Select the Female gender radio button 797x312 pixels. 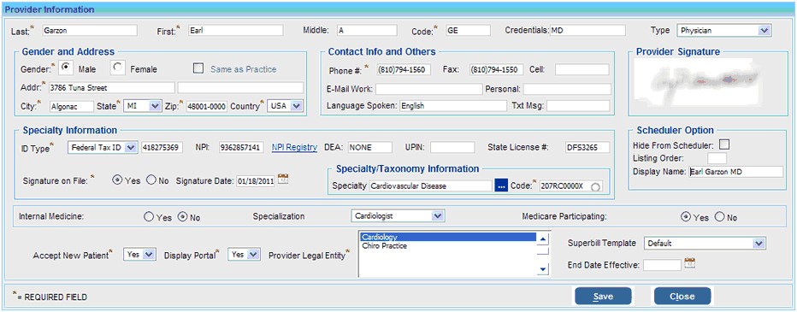point(118,68)
